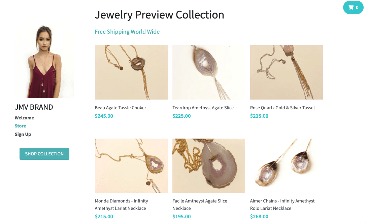This screenshot has width=366, height=223.
Task: Click Aimer Chains Infinity Amethyst title
Action: [x=282, y=205]
